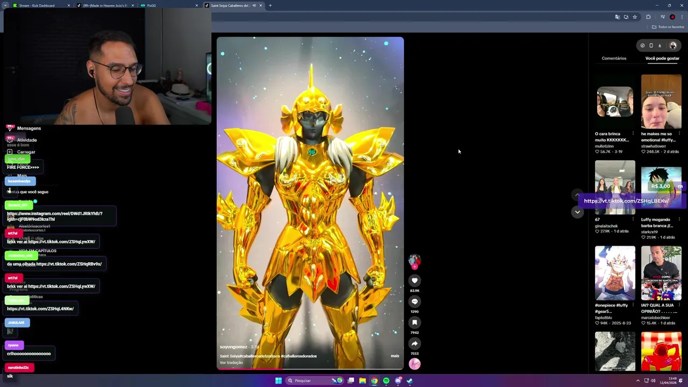Open Discord from the taskbar
Screen dimensions: 688x387
(x=398, y=381)
